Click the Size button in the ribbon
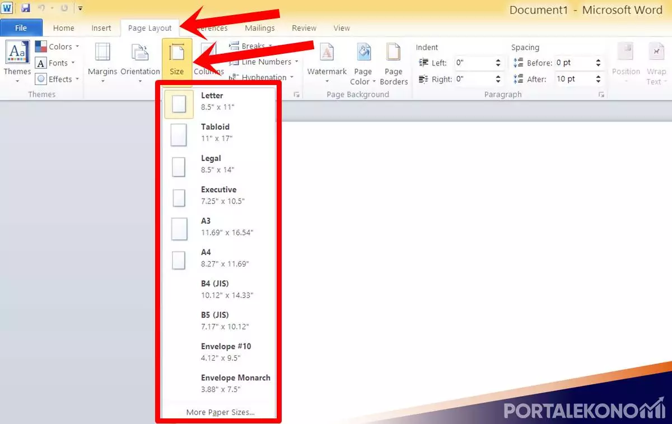The height and width of the screenshot is (424, 672). click(x=177, y=62)
